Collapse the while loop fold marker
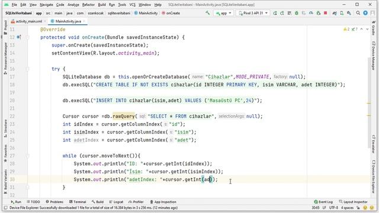Viewport: 379px width, 213px height. (27, 156)
